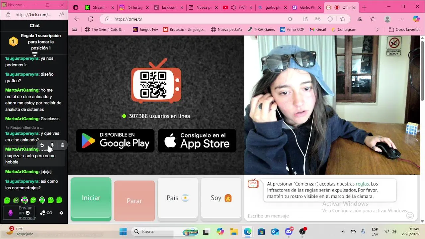Open the Gmail bookmark
Screen dimensions: 425x239
click(318, 30)
